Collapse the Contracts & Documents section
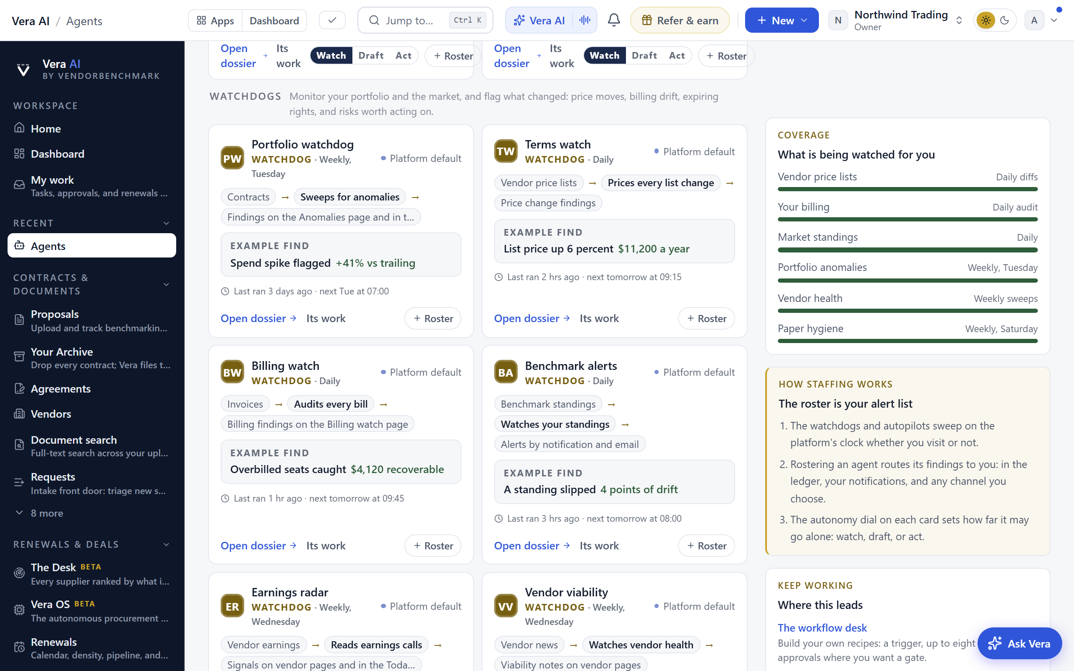 pos(167,284)
